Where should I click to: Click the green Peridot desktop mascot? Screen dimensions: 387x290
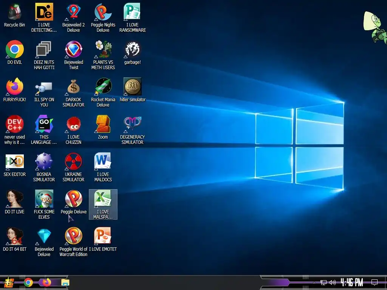point(375,27)
